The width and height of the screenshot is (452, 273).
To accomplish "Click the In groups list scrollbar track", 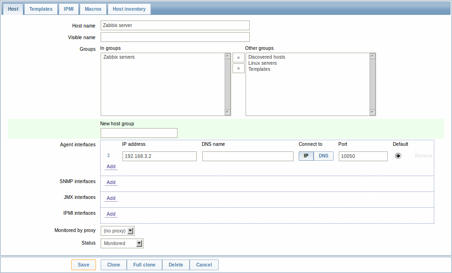I will (x=227, y=84).
